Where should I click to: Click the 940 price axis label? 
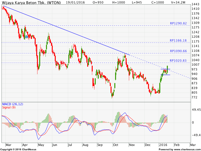coord(194,74)
